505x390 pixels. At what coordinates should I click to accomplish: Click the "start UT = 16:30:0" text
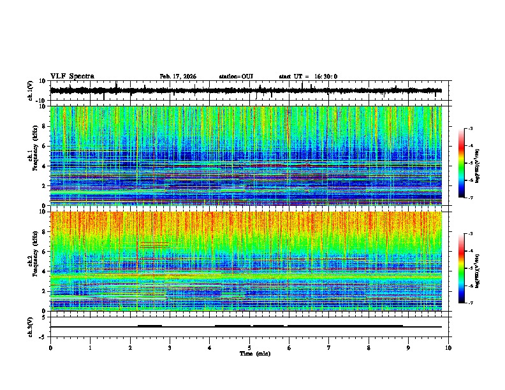308,76
